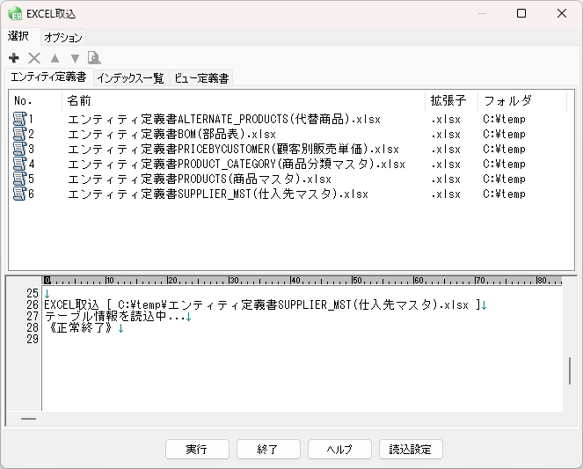Click the move-down triangle icon

point(75,58)
